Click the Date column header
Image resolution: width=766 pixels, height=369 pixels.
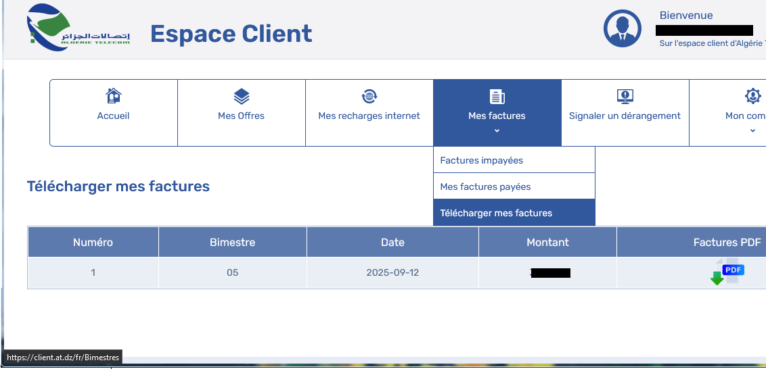[x=392, y=242]
